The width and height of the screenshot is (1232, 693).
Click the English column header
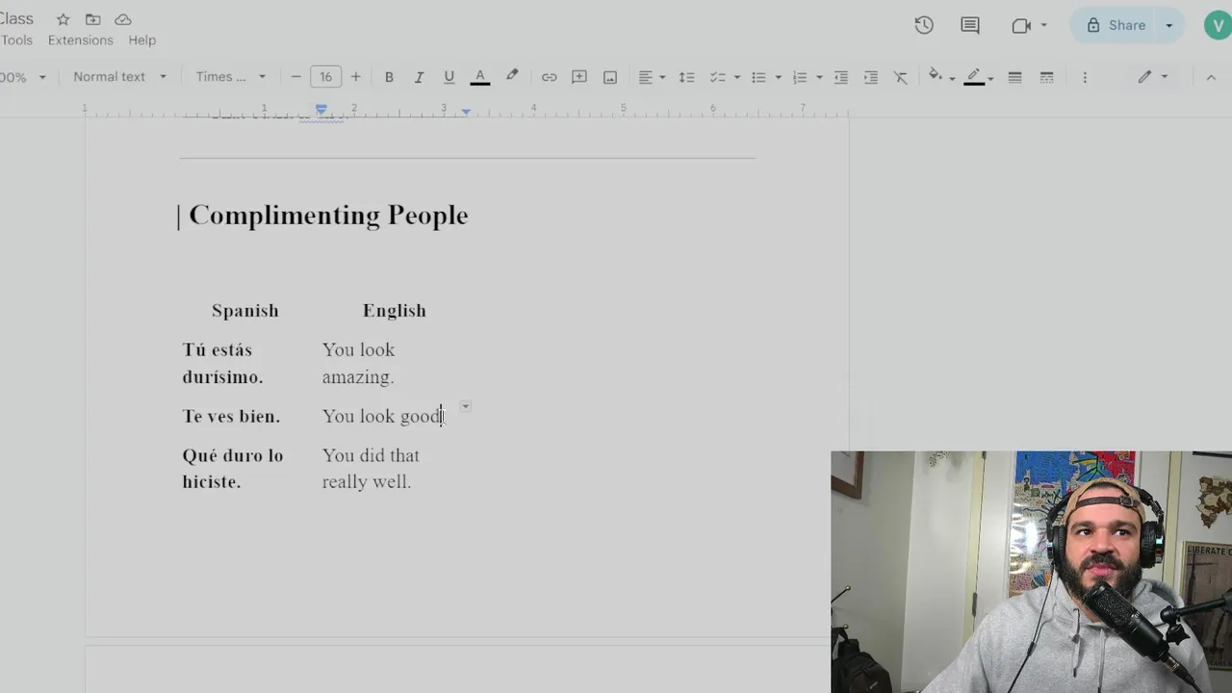(395, 310)
